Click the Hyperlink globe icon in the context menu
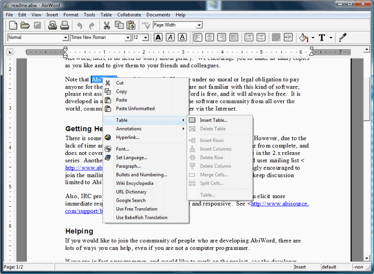Viewport: 374px width, 274px height. (108, 137)
